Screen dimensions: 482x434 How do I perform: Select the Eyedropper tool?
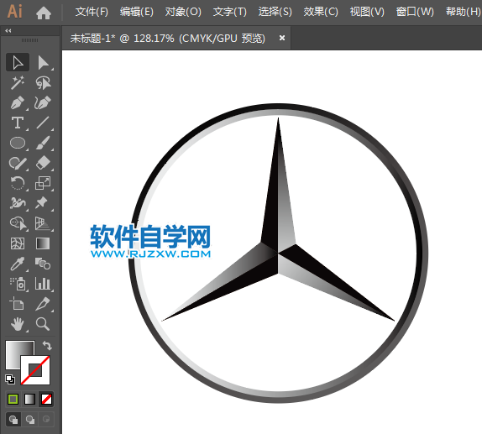[18, 264]
